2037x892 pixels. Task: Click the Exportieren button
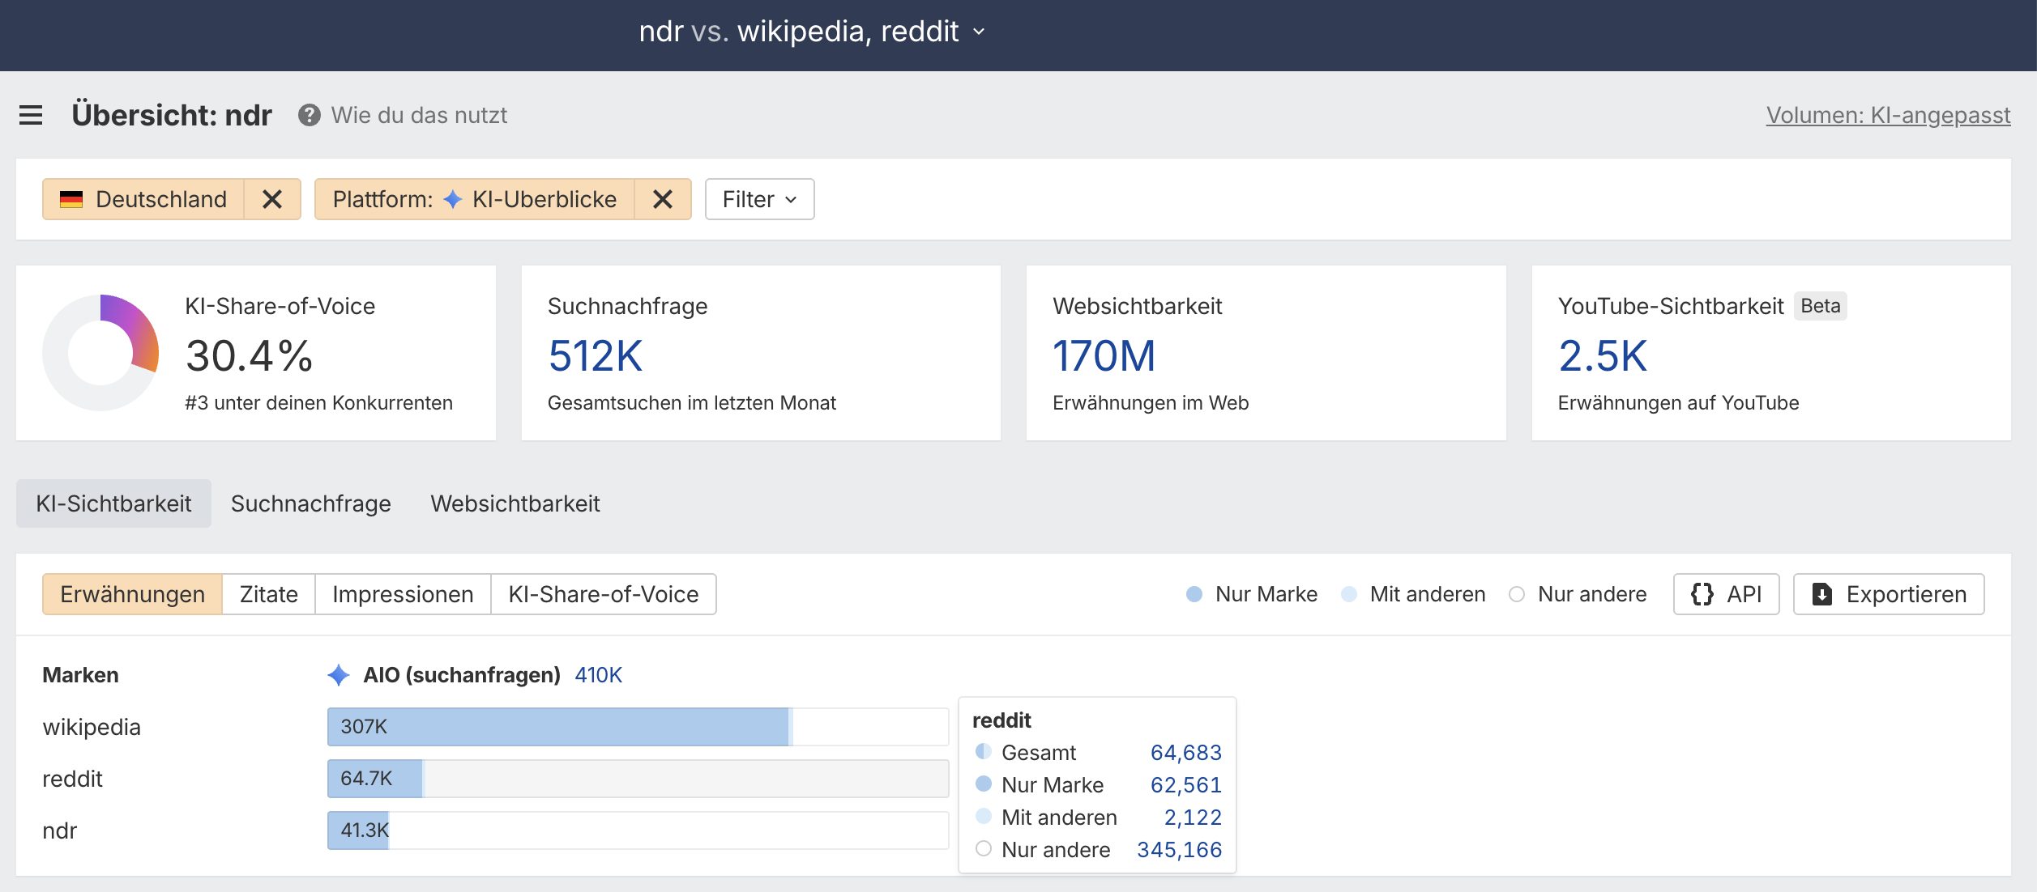pos(1889,594)
